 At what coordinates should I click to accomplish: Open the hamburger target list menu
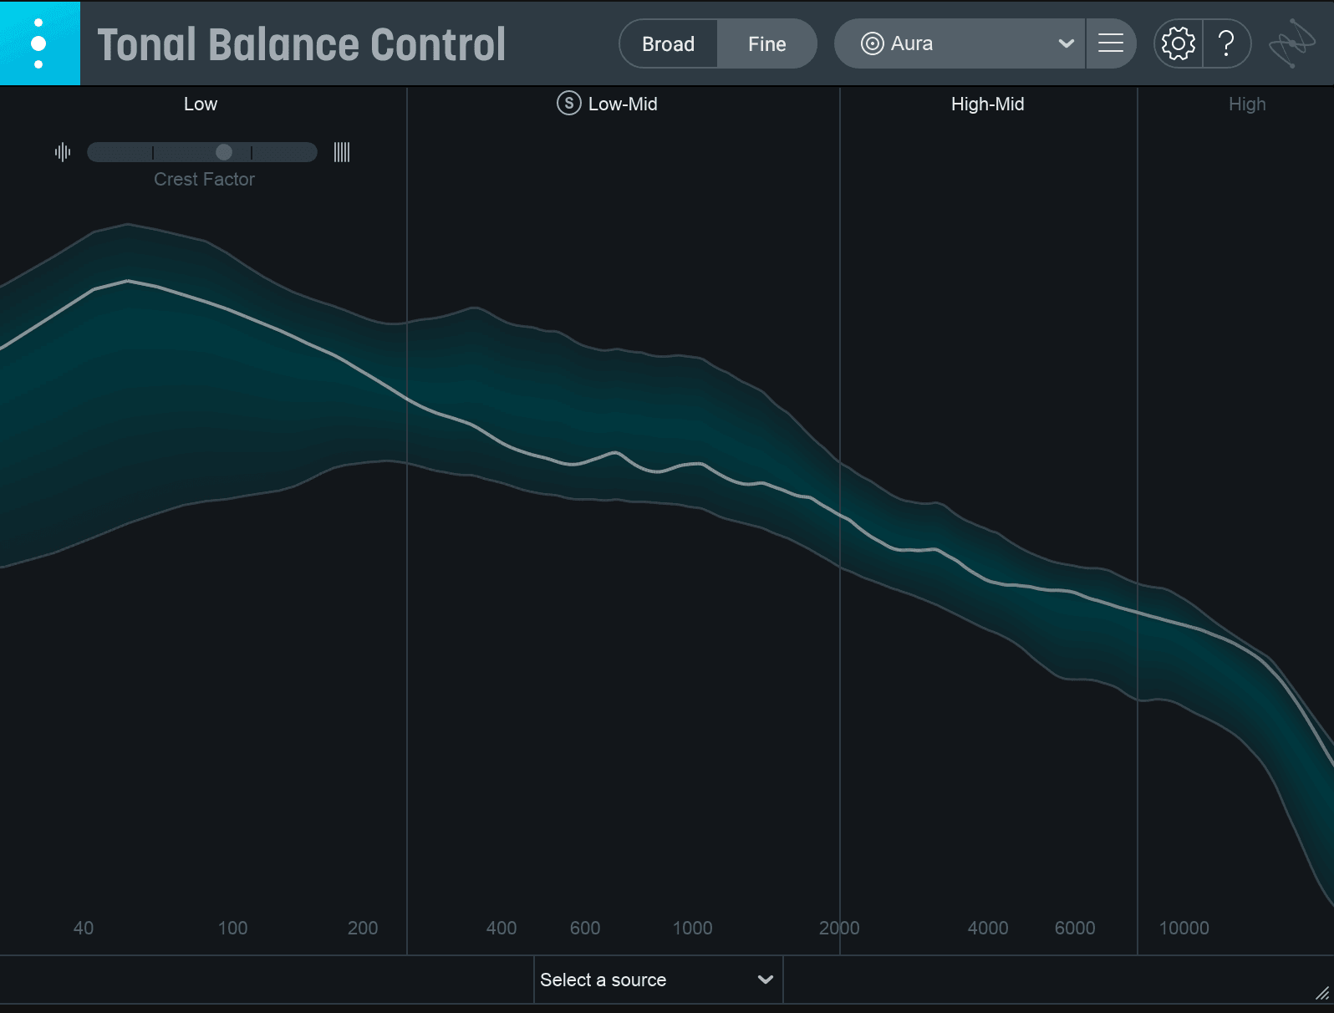[1111, 43]
